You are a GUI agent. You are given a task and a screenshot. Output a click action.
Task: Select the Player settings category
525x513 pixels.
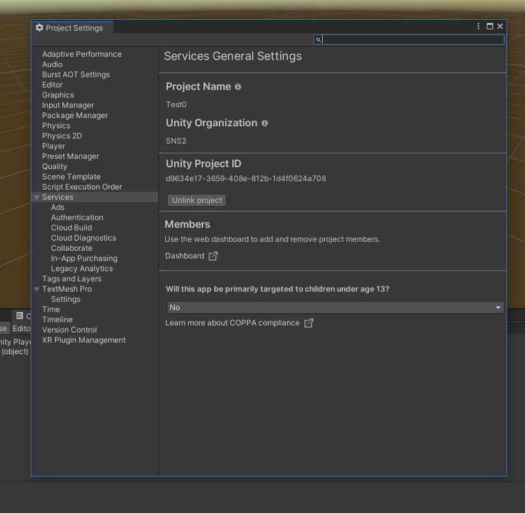54,146
